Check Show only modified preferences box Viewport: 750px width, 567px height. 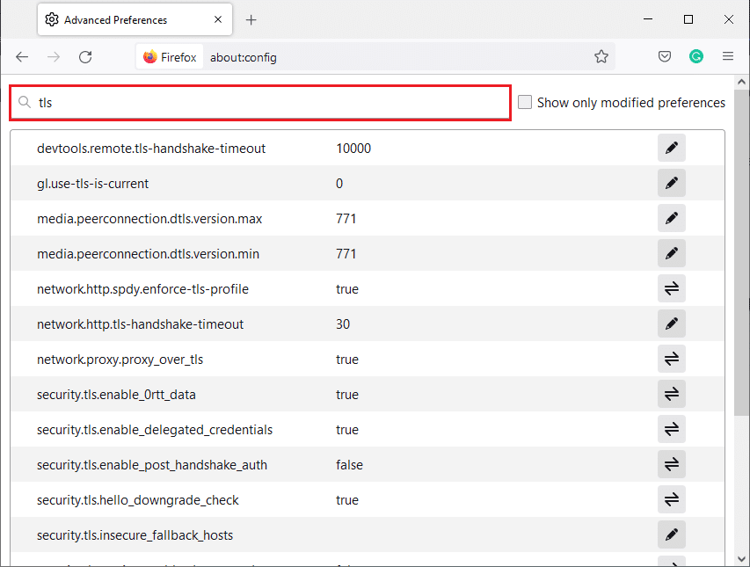[525, 102]
